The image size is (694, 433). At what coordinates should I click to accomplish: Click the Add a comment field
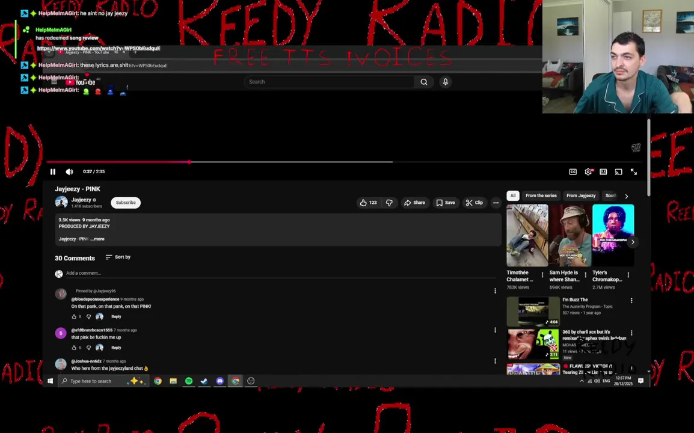point(281,273)
